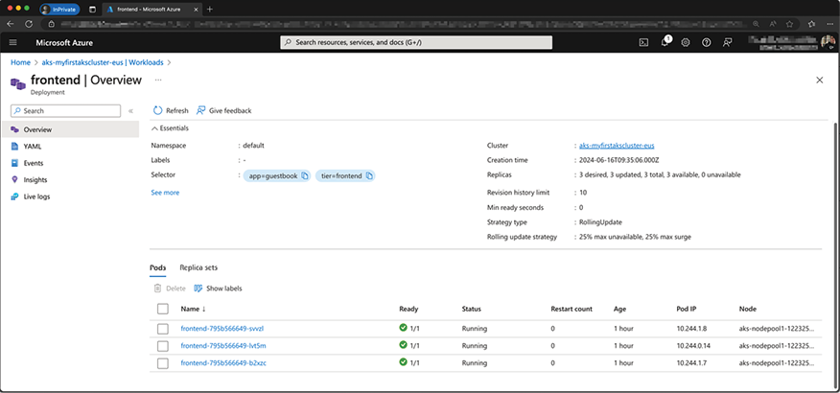Select the frontend - Microsoft Azure browser tab
The height and width of the screenshot is (393, 840).
(152, 9)
